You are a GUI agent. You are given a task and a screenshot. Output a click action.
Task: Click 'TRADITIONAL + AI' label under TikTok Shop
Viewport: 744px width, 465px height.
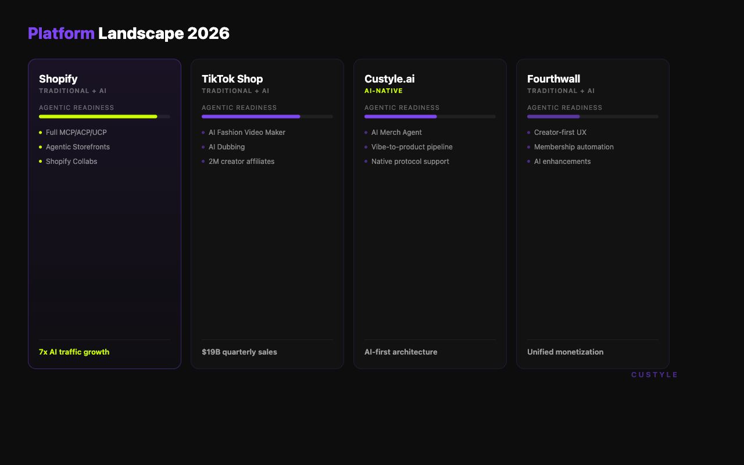pos(235,91)
